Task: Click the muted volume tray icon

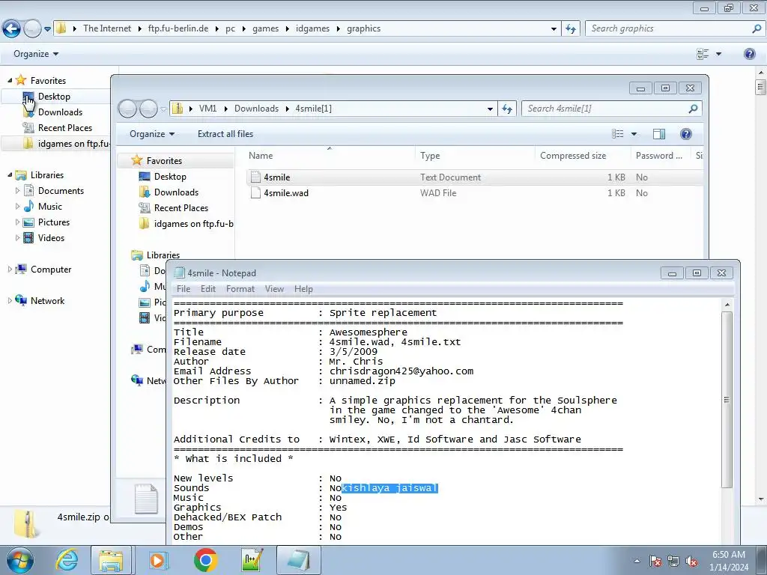Action: coord(691,561)
